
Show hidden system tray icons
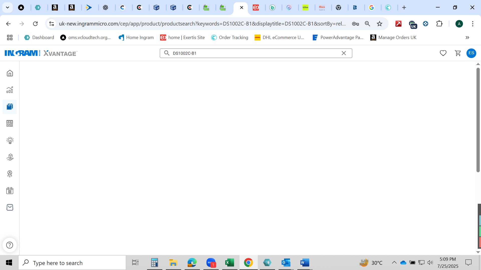click(394, 262)
